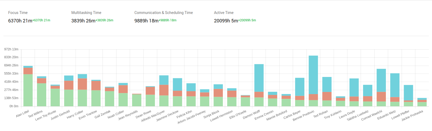Select red segment of Ted Rohan's bar
Screen dimensions: 432x131
327,96
